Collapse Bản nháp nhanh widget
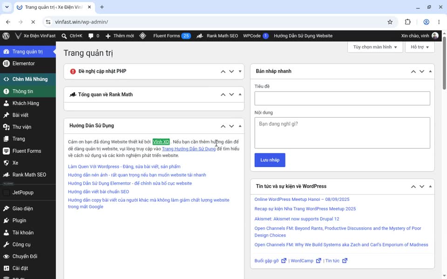The width and height of the screenshot is (447, 279). (430, 72)
